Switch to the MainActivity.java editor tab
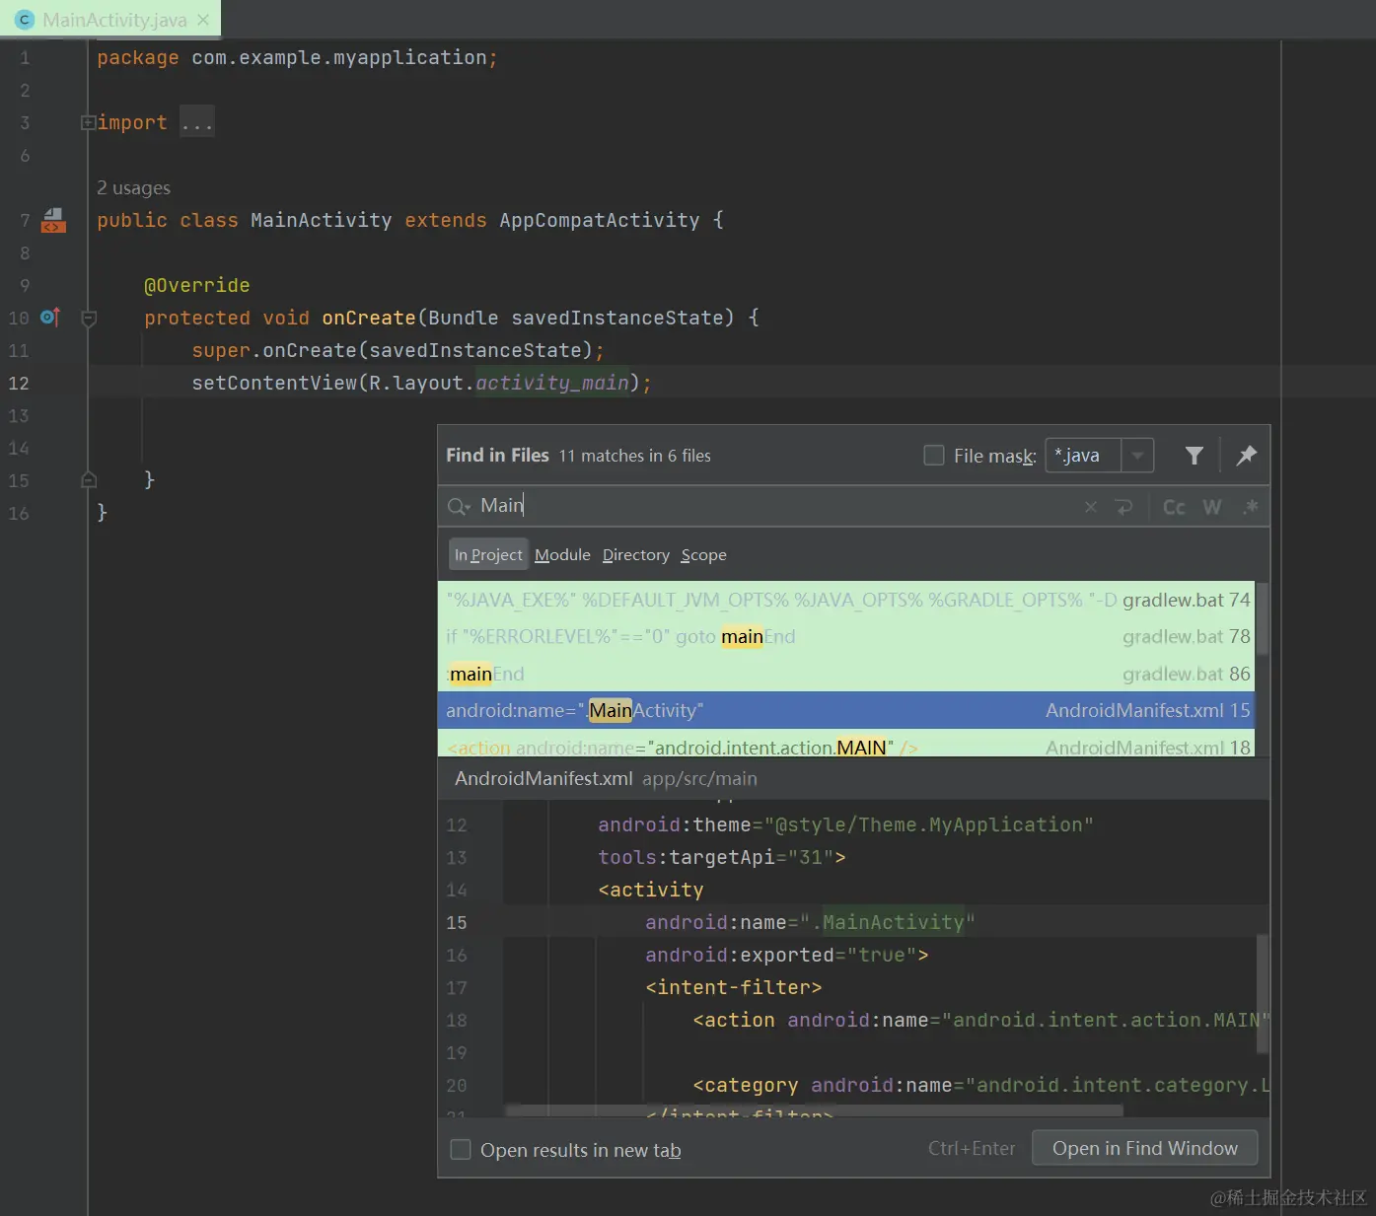The width and height of the screenshot is (1376, 1216). [x=110, y=20]
